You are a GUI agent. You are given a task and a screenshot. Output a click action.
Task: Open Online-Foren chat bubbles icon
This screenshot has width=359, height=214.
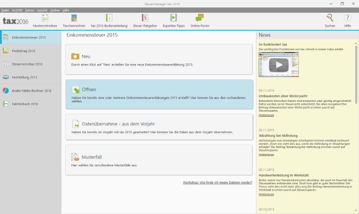click(x=200, y=18)
